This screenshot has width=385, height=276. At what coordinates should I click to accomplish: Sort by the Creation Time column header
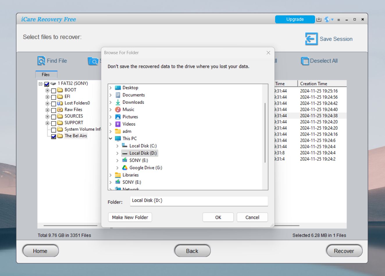pos(322,84)
